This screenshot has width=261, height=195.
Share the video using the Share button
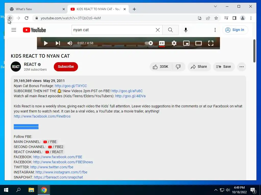[x=199, y=67]
